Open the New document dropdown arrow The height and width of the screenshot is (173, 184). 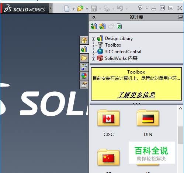73,9
